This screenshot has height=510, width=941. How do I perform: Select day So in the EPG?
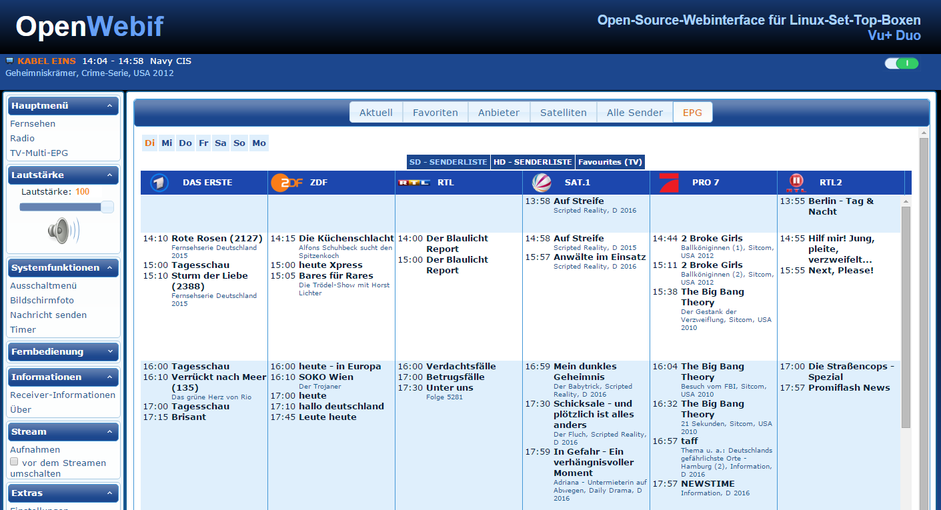tap(239, 143)
